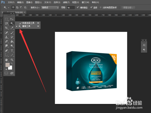
Task: Change screen mode from toolbox
Action: pos(12,73)
